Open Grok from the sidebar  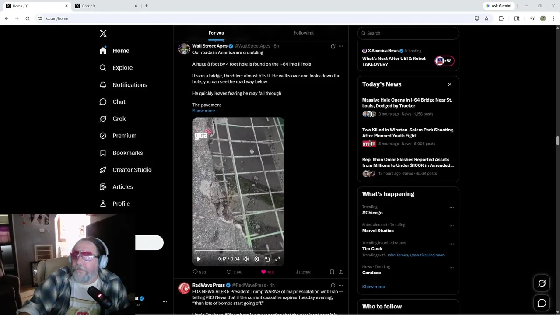click(x=112, y=119)
